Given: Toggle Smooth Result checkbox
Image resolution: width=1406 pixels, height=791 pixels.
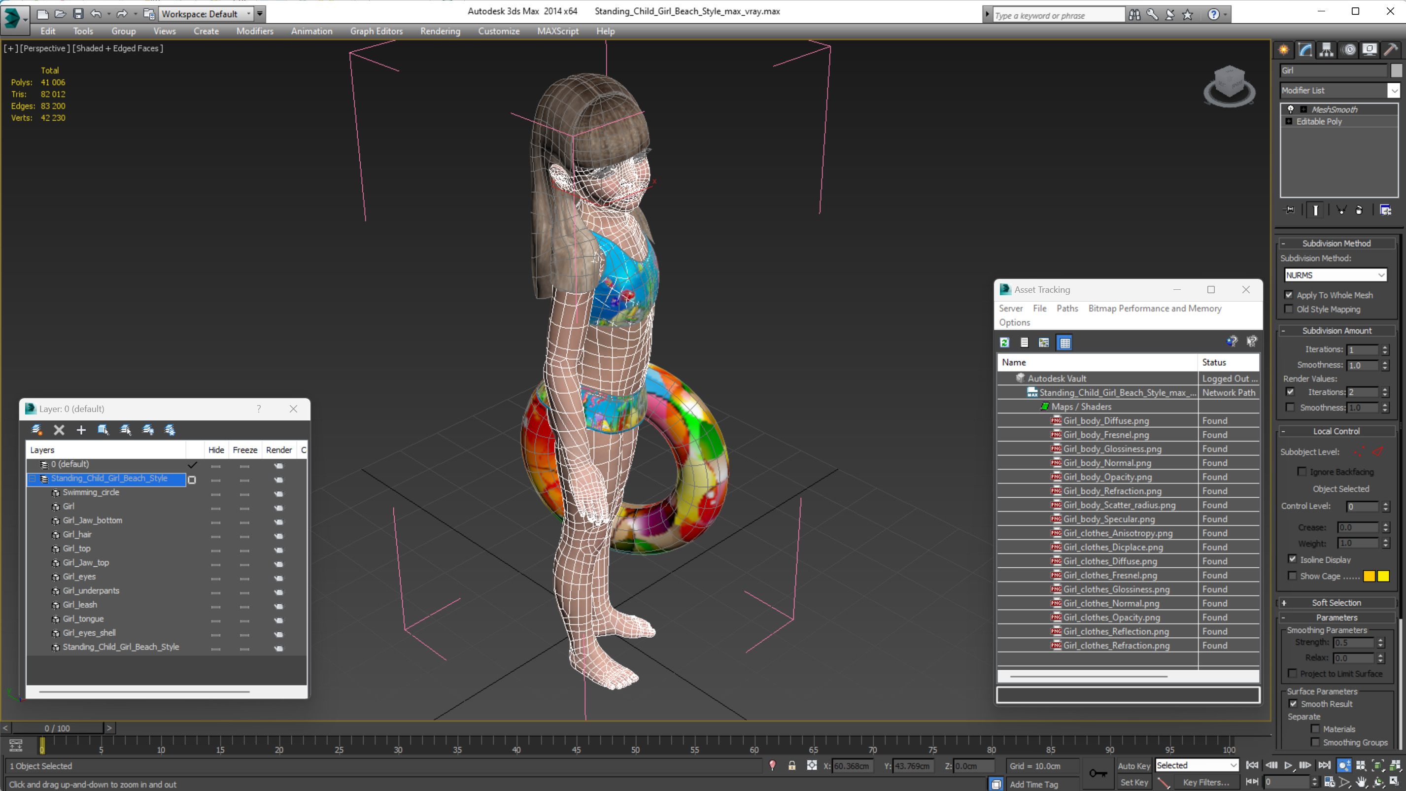Looking at the screenshot, I should click(1293, 704).
